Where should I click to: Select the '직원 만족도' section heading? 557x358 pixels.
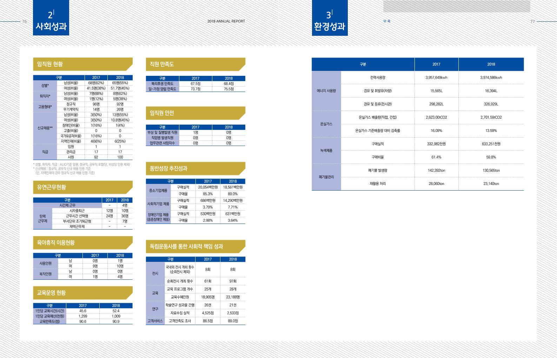[195, 64]
